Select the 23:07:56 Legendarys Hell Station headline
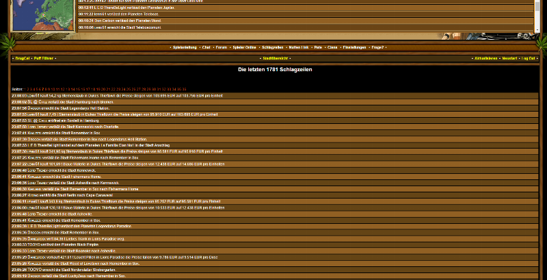 [275, 108]
